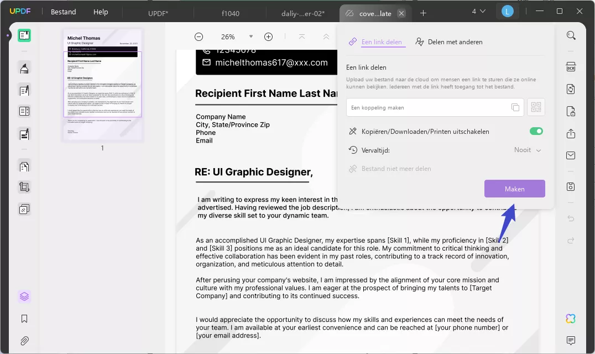595x354 pixels.
Task: Open the Bookmarks panel
Action: 24,319
